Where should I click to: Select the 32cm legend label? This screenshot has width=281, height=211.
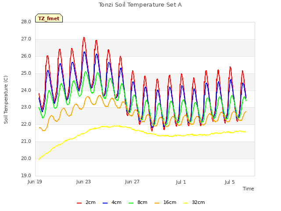pos(198,202)
